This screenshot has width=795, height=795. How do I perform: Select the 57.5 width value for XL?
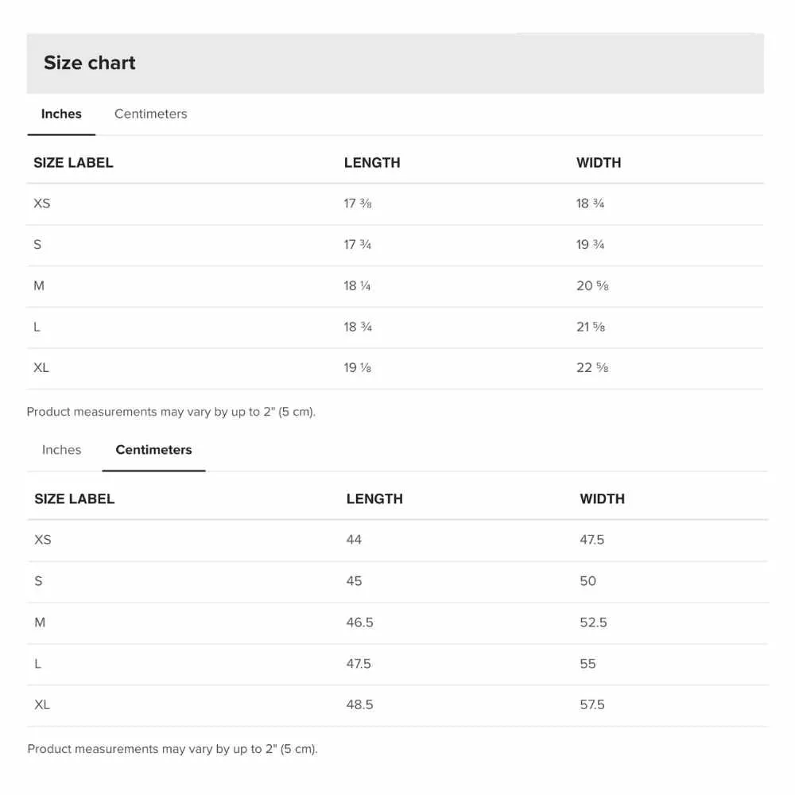(x=592, y=704)
